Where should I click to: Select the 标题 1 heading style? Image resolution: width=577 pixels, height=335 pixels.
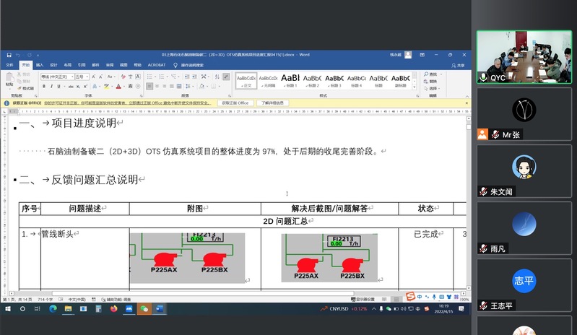[x=290, y=79]
